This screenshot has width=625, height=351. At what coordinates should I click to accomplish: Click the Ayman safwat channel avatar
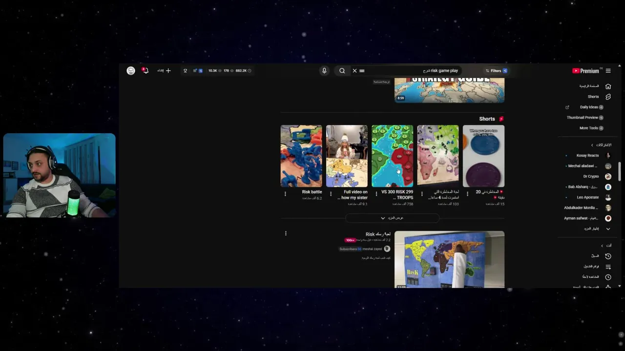(x=608, y=218)
